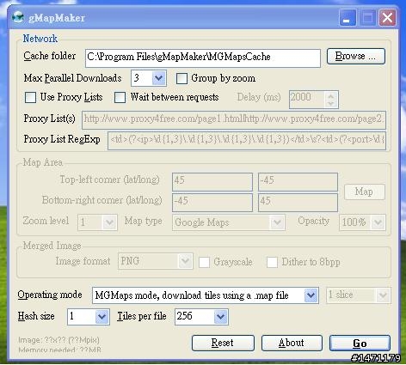
Task: Click the Go button
Action: [x=360, y=343]
